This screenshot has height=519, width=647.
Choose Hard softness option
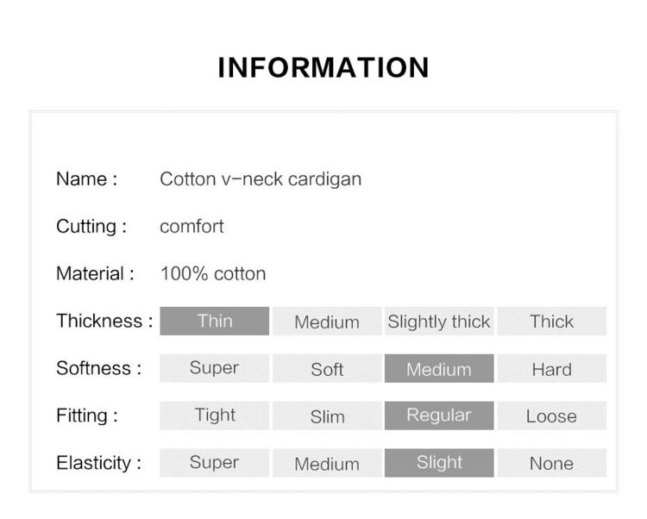click(552, 368)
